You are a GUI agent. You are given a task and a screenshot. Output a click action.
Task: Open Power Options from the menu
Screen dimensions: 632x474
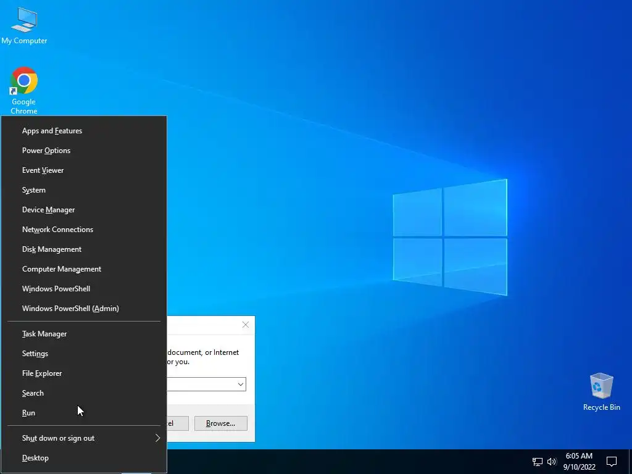pos(84,151)
